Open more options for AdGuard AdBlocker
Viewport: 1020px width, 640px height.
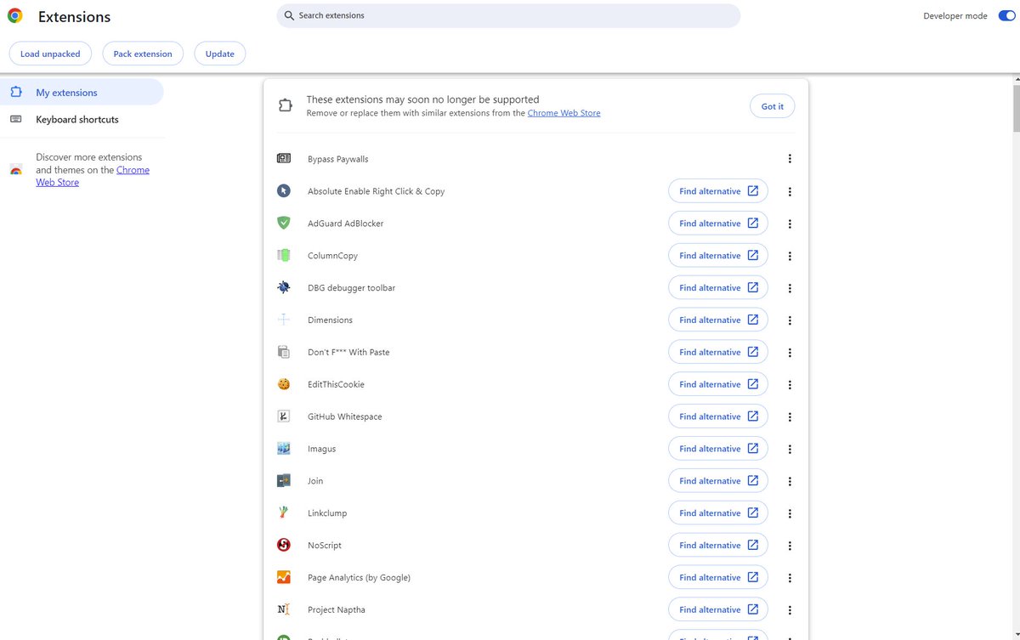(x=790, y=224)
